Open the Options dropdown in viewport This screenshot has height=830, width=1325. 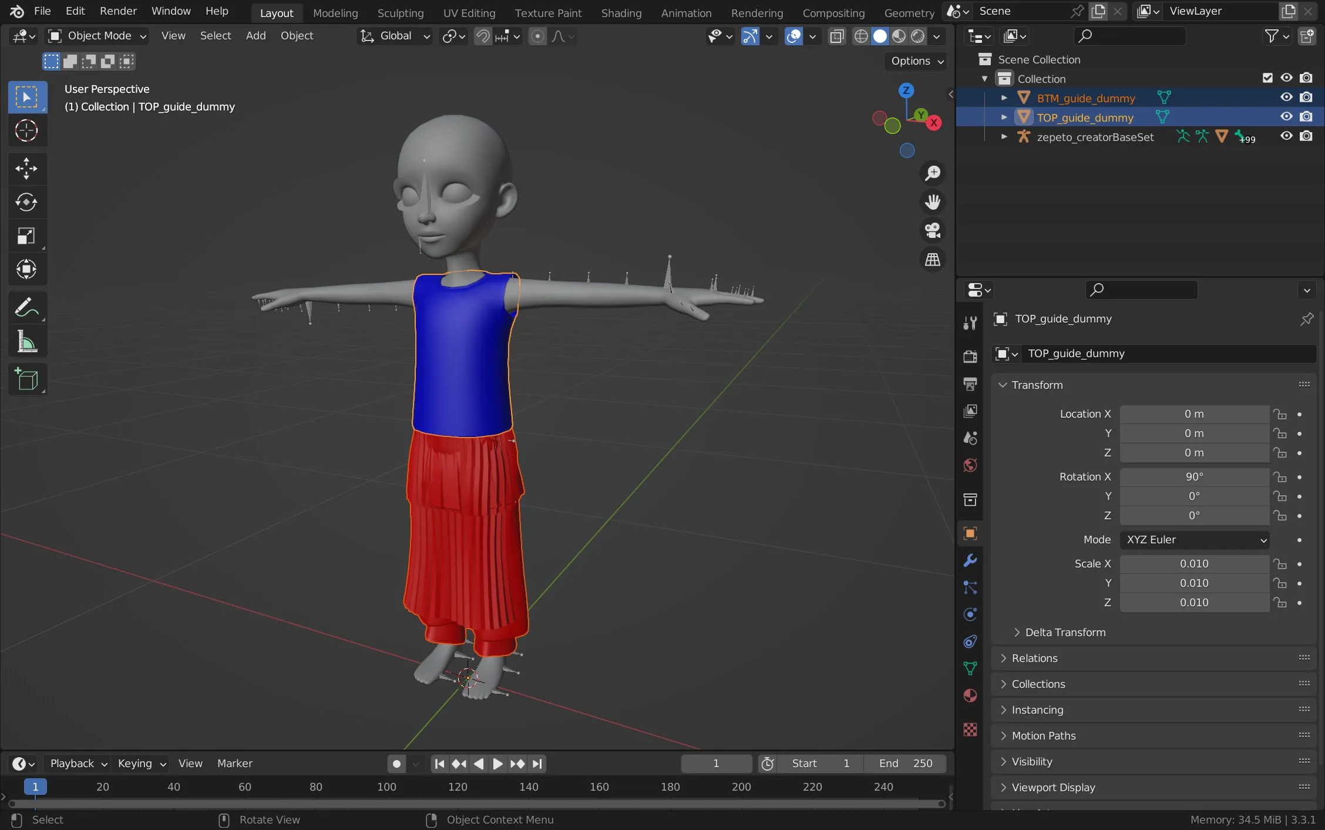pyautogui.click(x=916, y=61)
